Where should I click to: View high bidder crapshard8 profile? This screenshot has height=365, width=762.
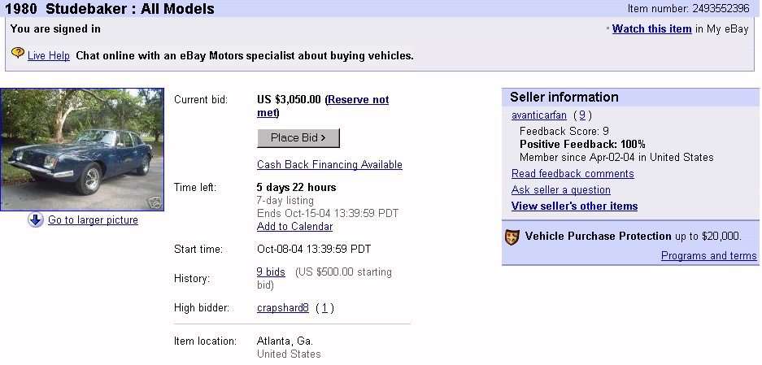(283, 308)
